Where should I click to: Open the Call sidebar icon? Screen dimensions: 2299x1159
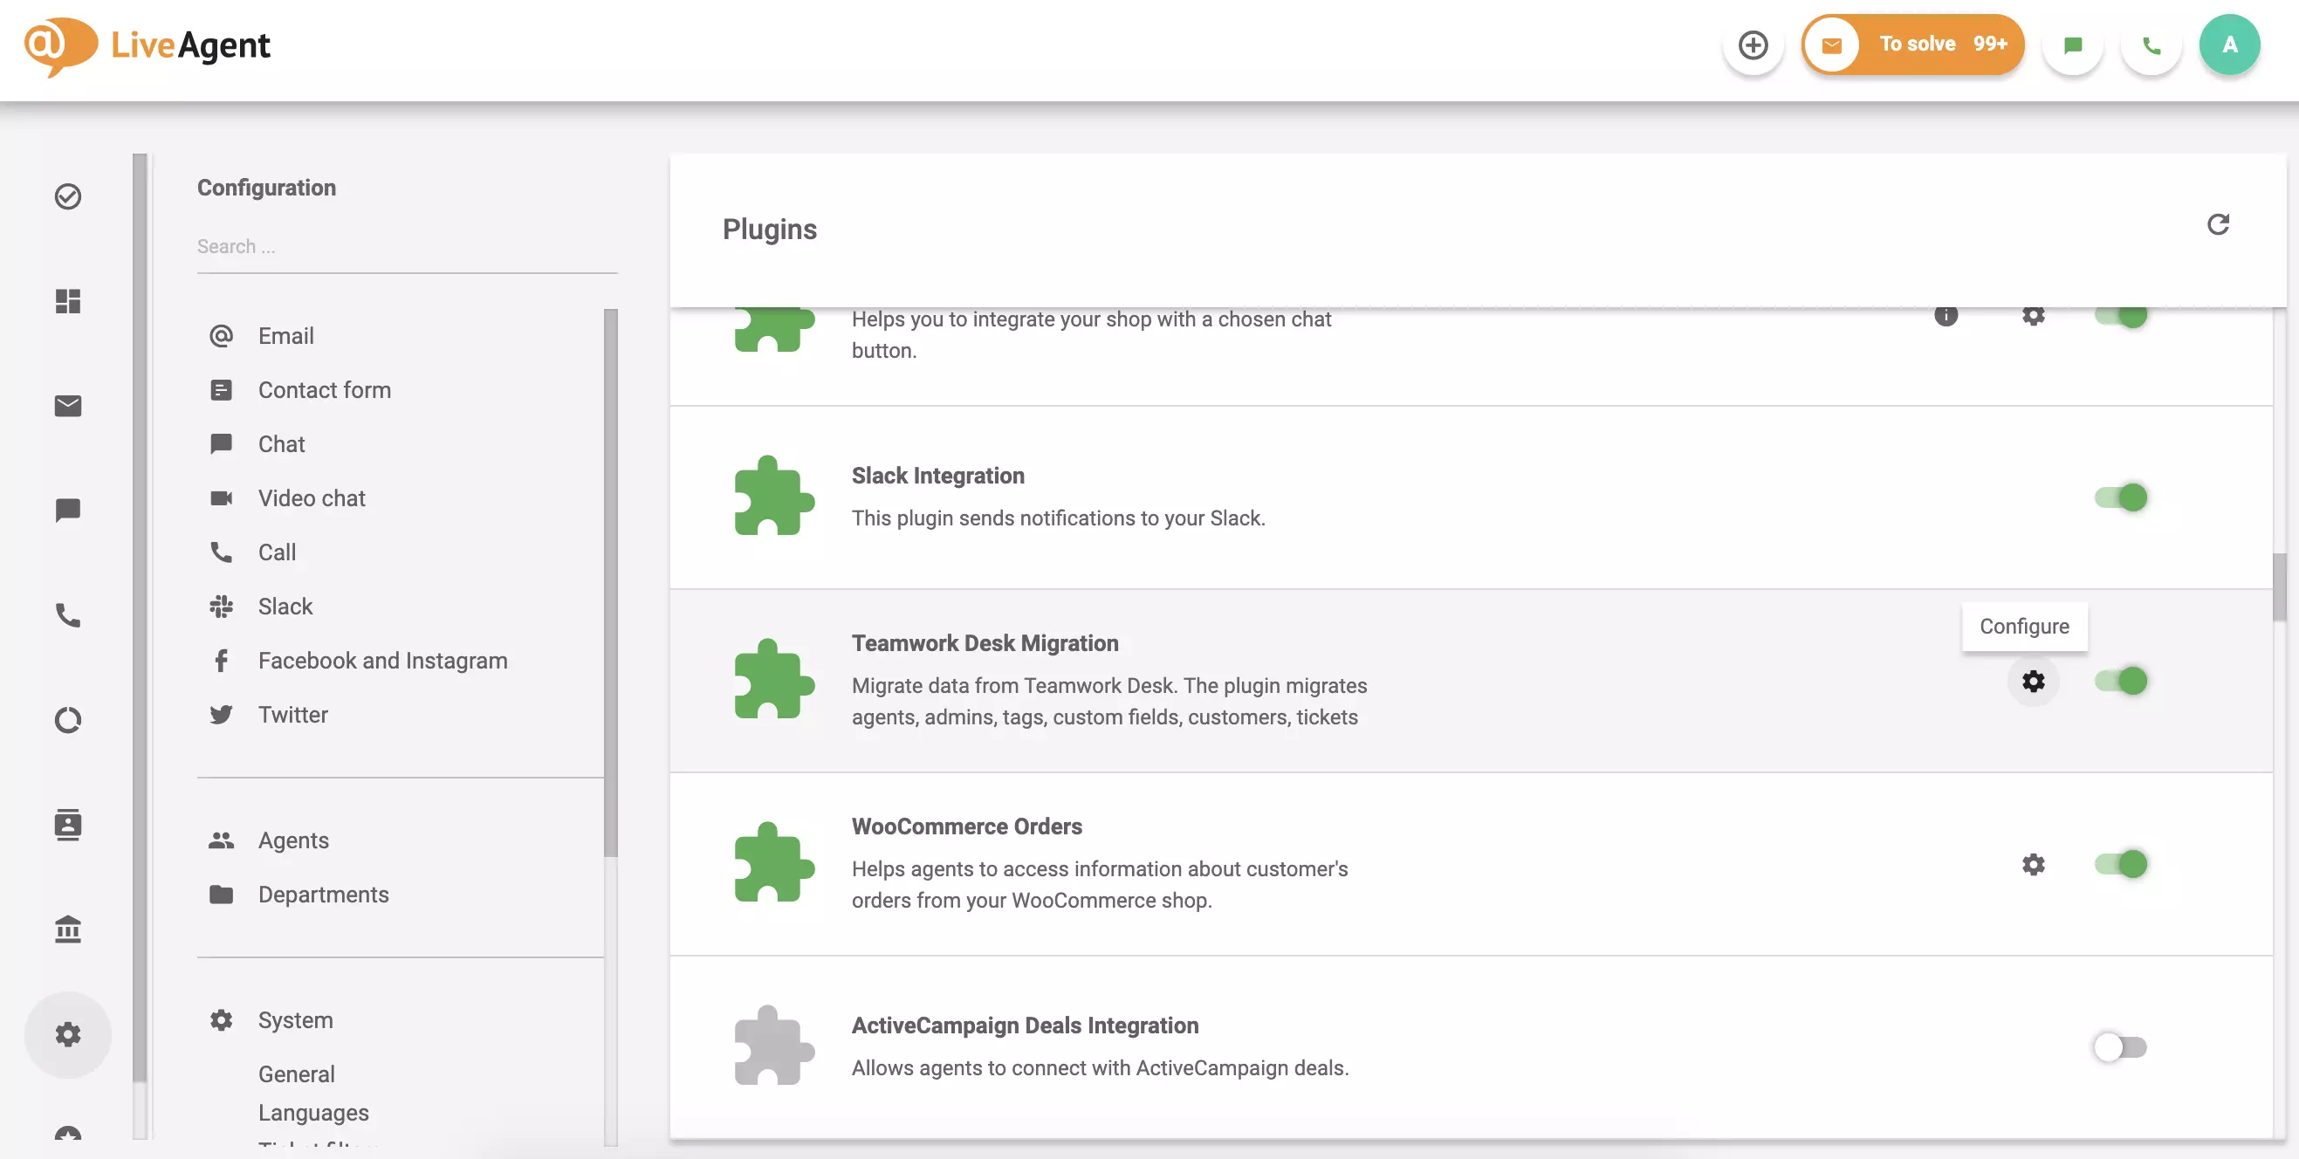pos(67,615)
